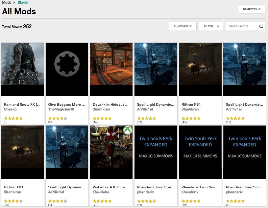
Task: Go to the Mods breadcrumb link
Action: point(7,2)
